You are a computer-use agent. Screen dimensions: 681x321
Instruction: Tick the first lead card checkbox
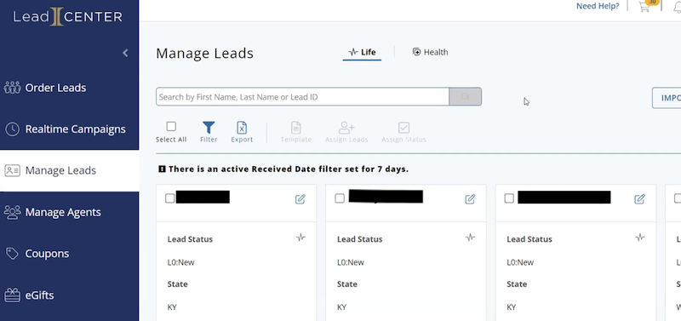pyautogui.click(x=169, y=198)
